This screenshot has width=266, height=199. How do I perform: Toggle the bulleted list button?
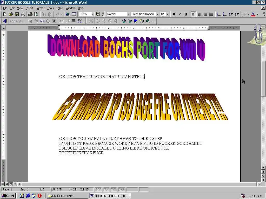point(225,14)
